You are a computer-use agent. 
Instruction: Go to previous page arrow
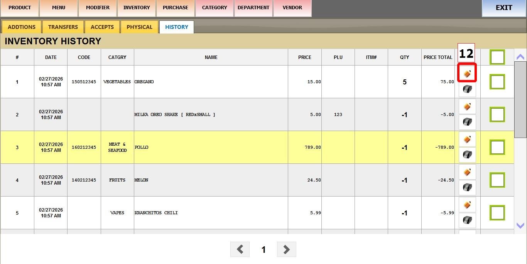(240, 249)
